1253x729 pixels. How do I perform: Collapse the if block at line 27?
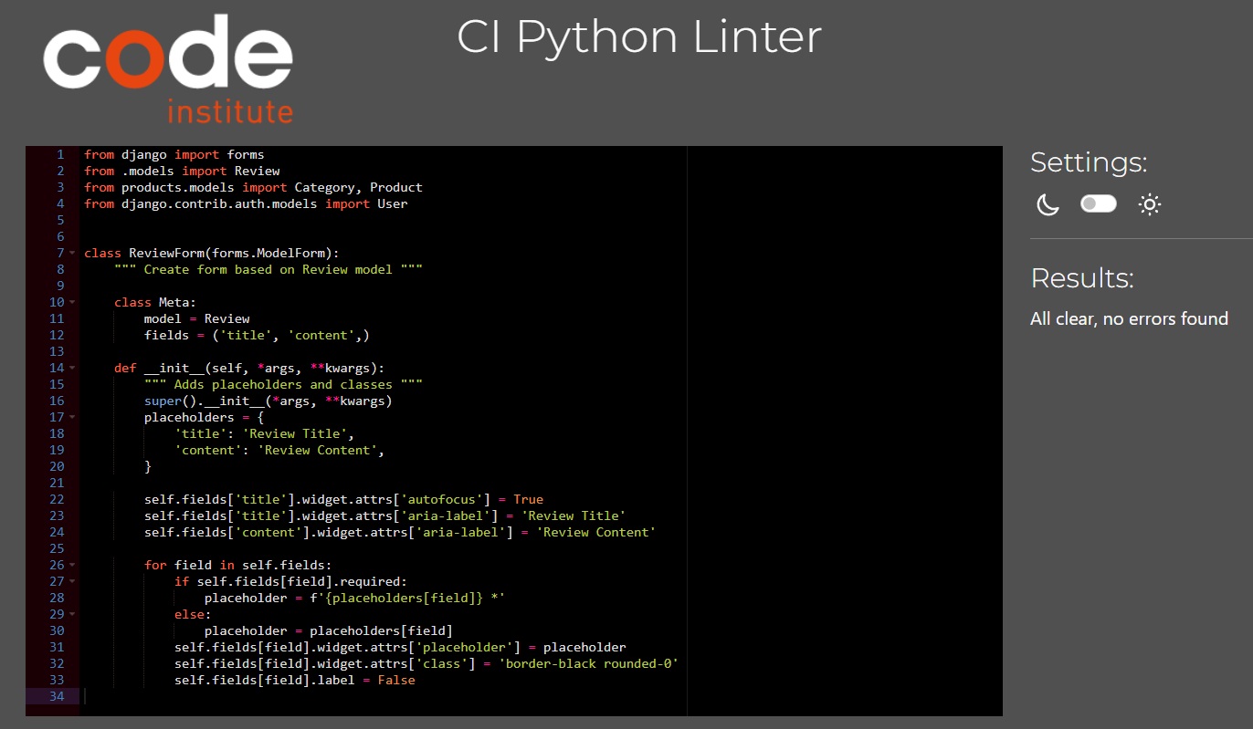pos(72,581)
